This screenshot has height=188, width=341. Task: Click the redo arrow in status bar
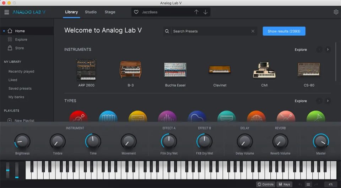click(x=316, y=184)
